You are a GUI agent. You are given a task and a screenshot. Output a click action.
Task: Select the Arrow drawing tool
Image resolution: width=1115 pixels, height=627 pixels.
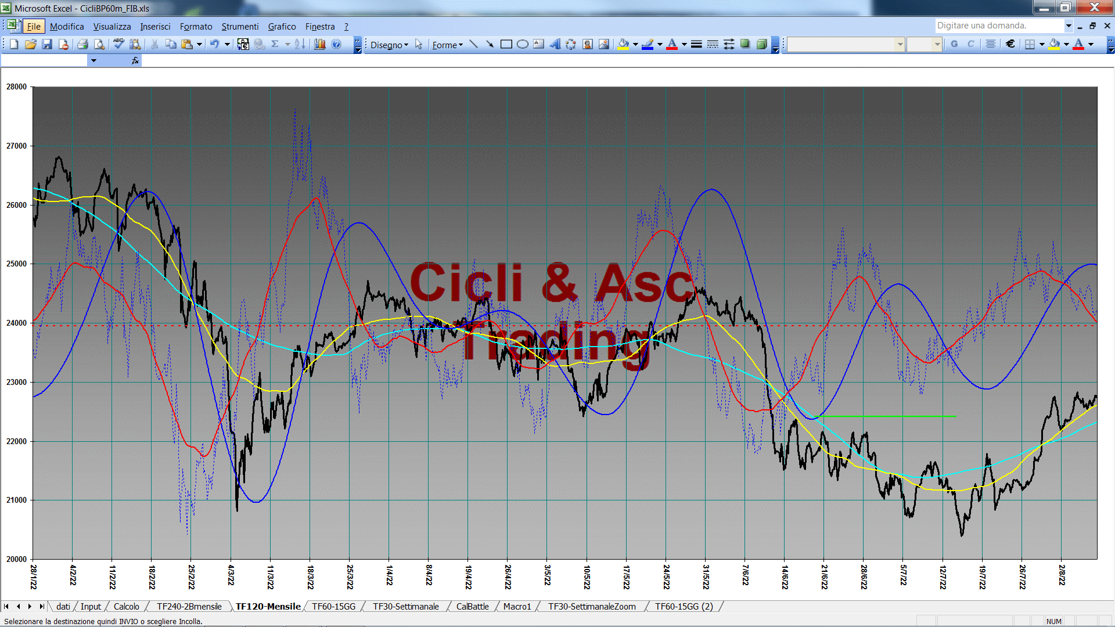[x=490, y=44]
